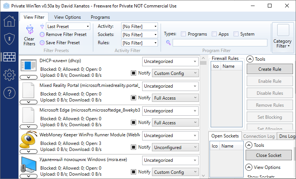The image size is (296, 179).
Task: Click the program filter search field
Action: tap(220, 43)
